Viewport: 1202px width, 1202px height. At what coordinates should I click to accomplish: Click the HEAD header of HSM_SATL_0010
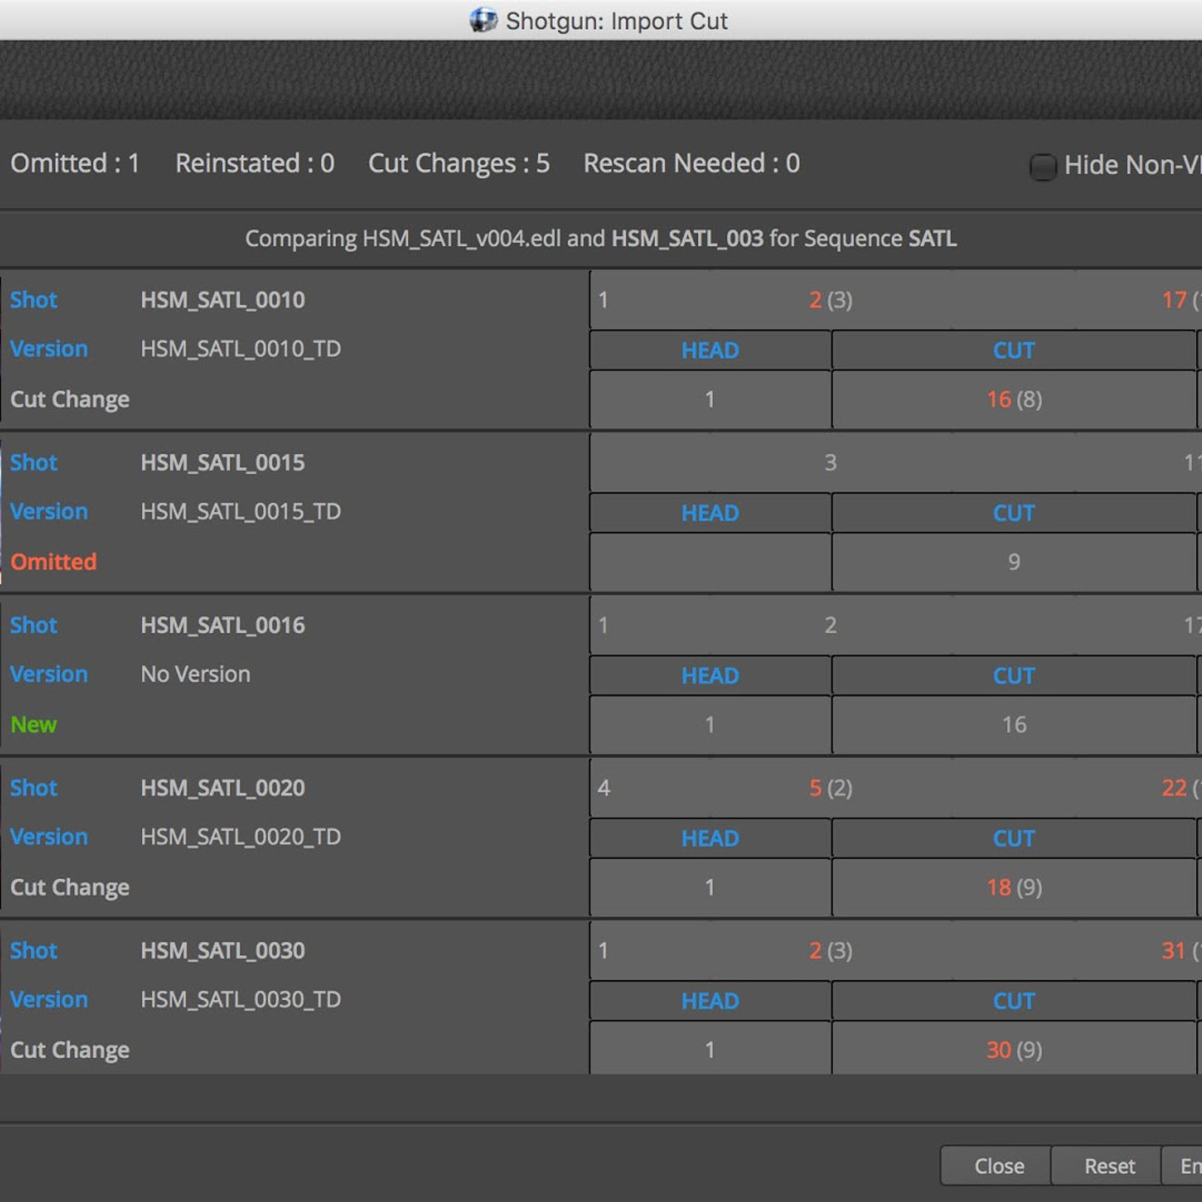pos(710,350)
